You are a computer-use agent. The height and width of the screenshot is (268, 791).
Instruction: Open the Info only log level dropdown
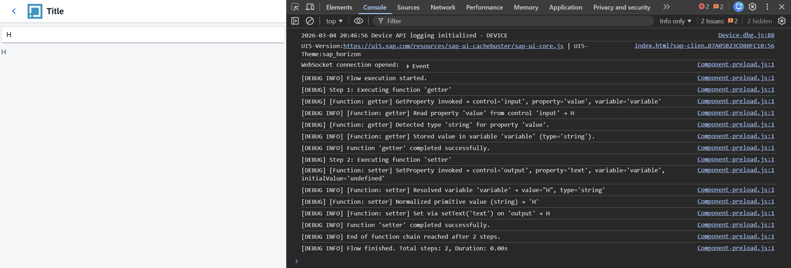(675, 21)
